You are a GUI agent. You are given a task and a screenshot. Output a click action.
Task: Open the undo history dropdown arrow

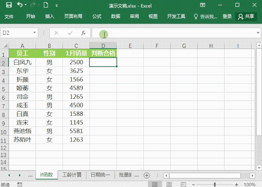tap(25, 5)
